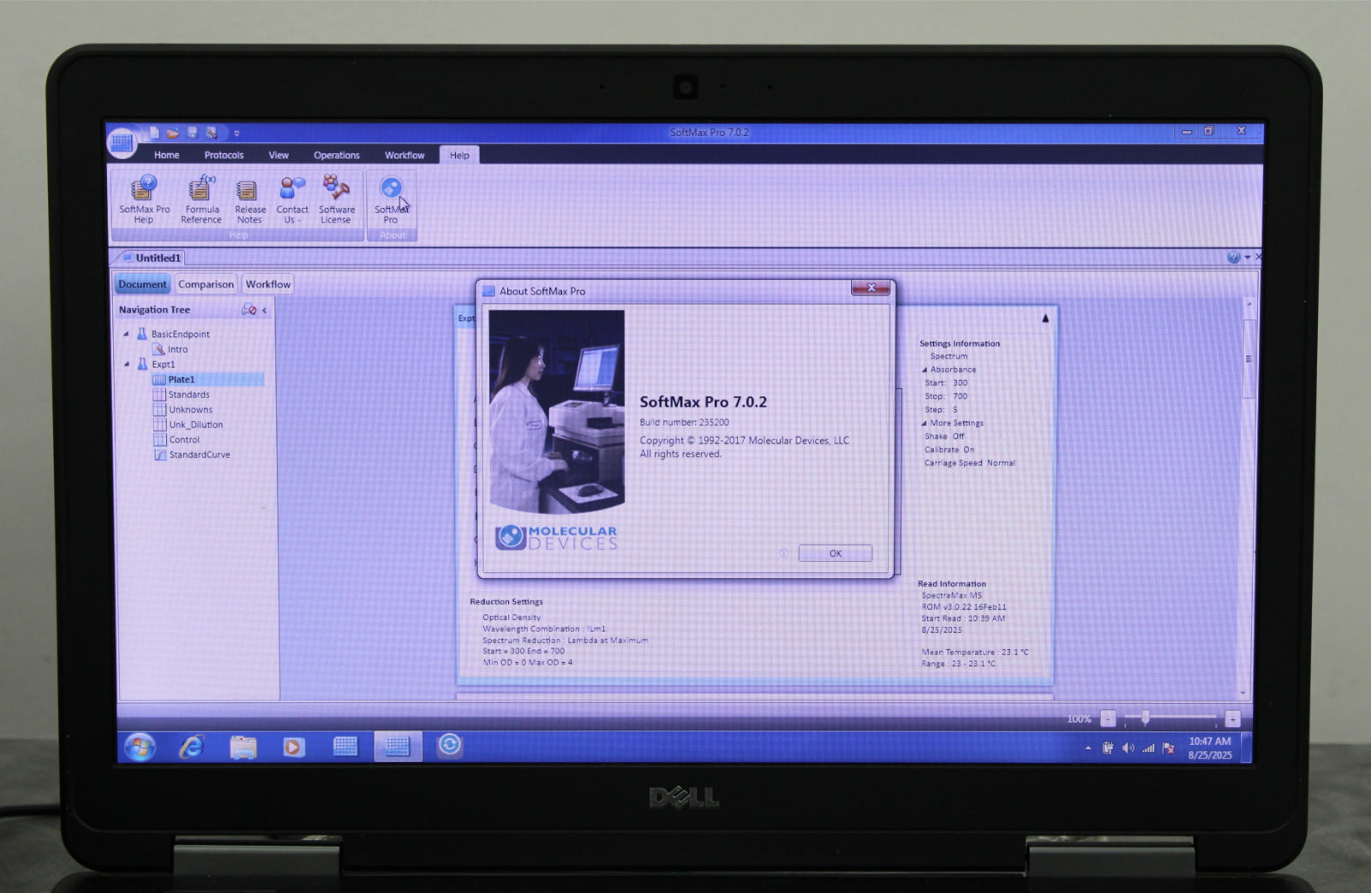Select the Intro note in the tree
The image size is (1371, 893).
tap(177, 349)
